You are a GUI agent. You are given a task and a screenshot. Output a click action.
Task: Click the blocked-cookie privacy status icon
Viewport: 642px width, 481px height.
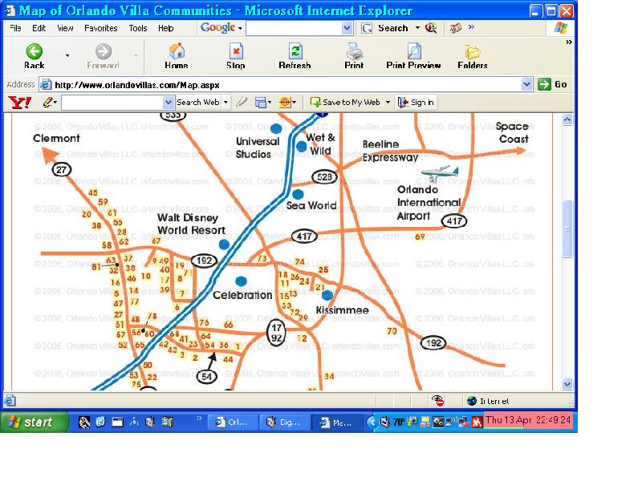point(438,400)
